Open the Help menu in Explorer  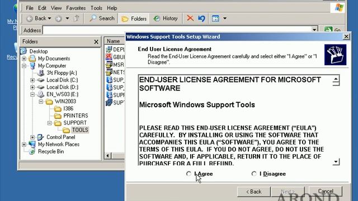tap(112, 8)
